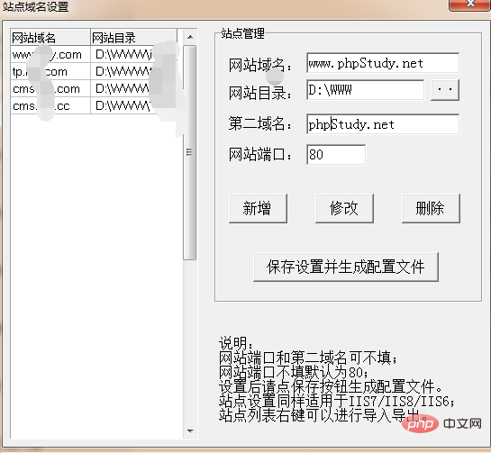
Task: Select the cms .cc site row
Action: 94,105
